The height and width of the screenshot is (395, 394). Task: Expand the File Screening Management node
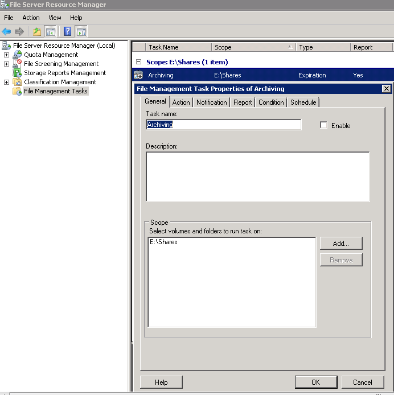[x=6, y=64]
